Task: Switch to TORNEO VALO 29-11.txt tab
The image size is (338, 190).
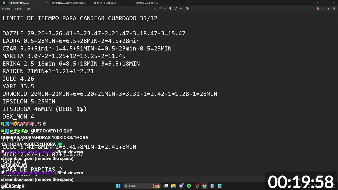Action: coord(147,3)
